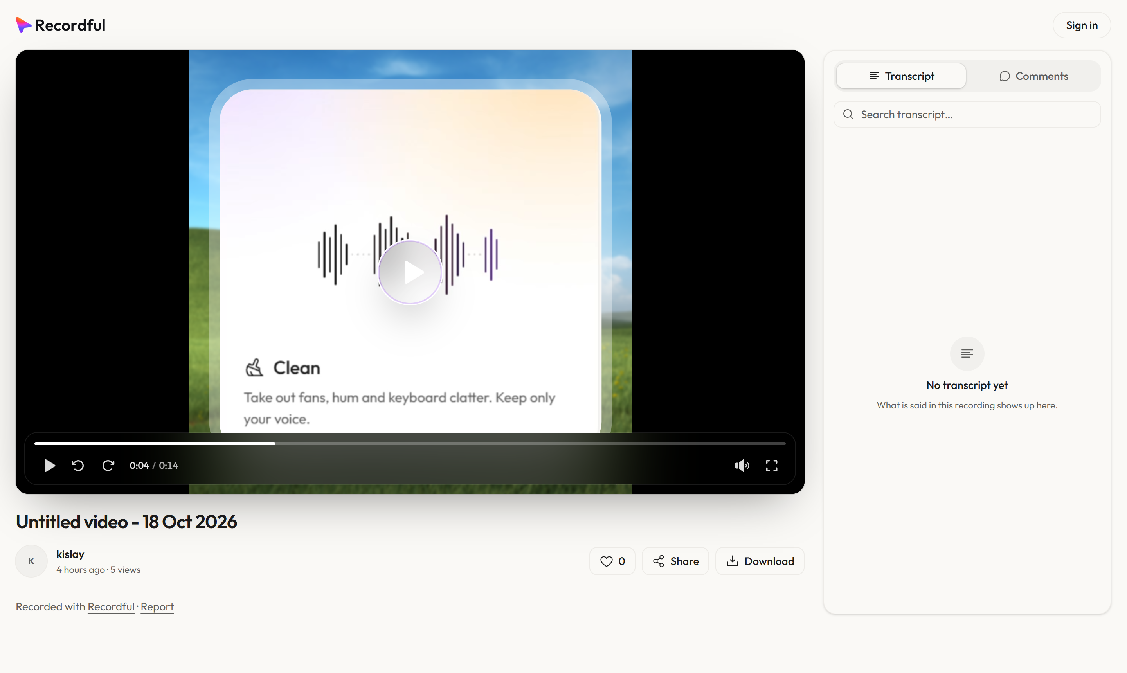Click the play icon in control bar
The height and width of the screenshot is (673, 1127).
click(49, 465)
